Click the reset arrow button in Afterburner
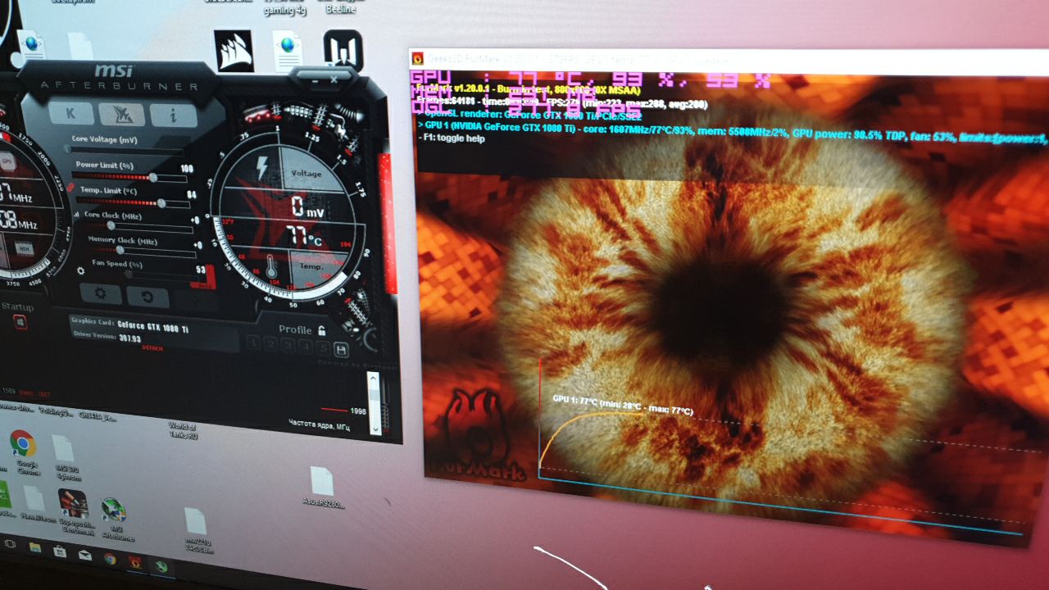 [148, 296]
